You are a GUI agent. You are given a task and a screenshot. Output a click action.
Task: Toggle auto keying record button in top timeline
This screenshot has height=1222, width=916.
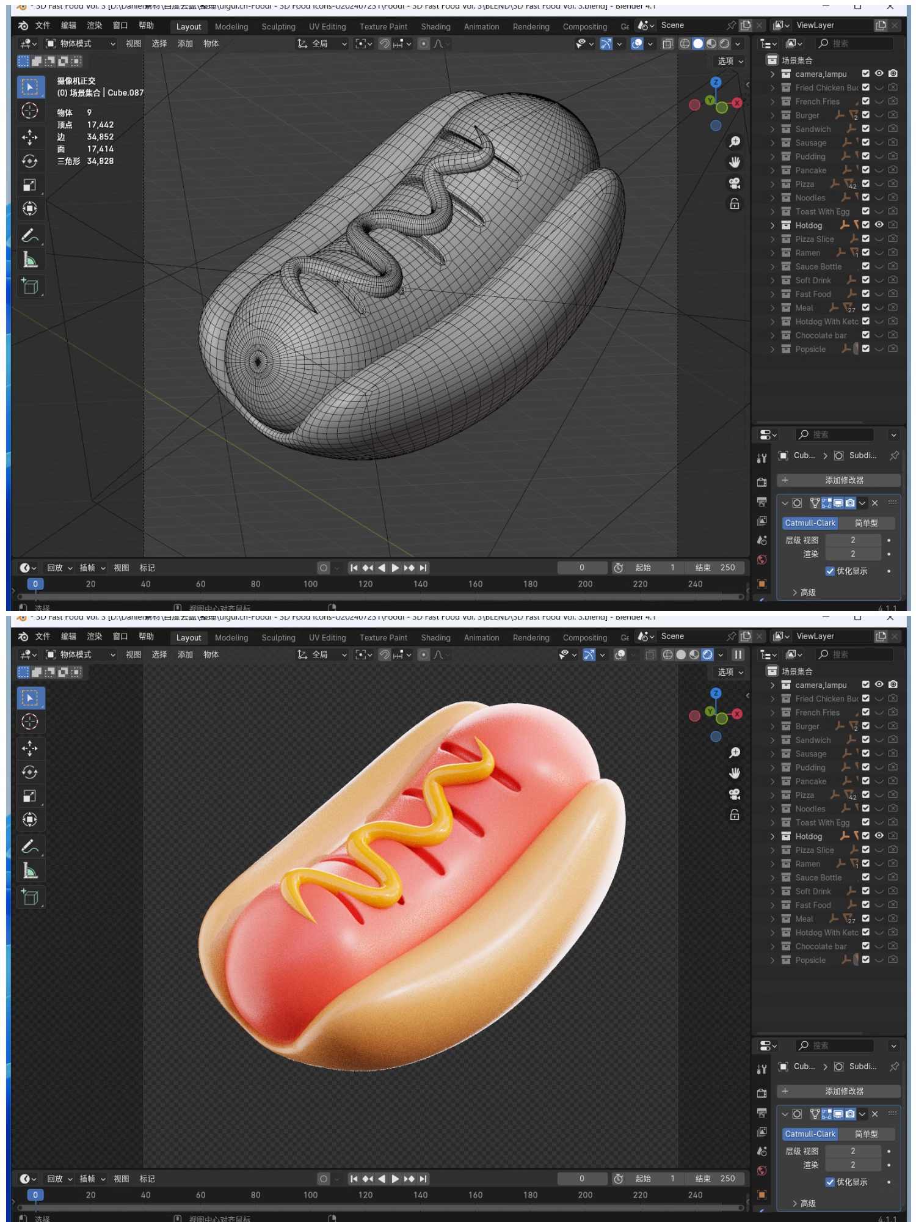tap(324, 568)
